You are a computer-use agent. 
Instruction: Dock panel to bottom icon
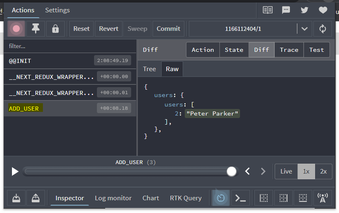pyautogui.click(x=303, y=198)
